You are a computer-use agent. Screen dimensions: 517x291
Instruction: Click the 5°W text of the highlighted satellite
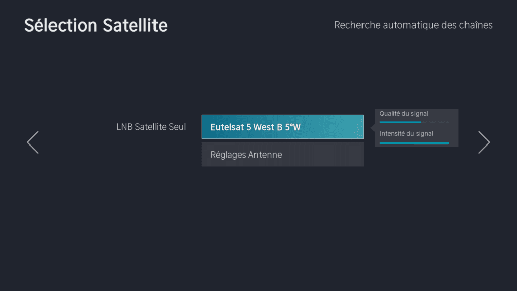click(293, 127)
